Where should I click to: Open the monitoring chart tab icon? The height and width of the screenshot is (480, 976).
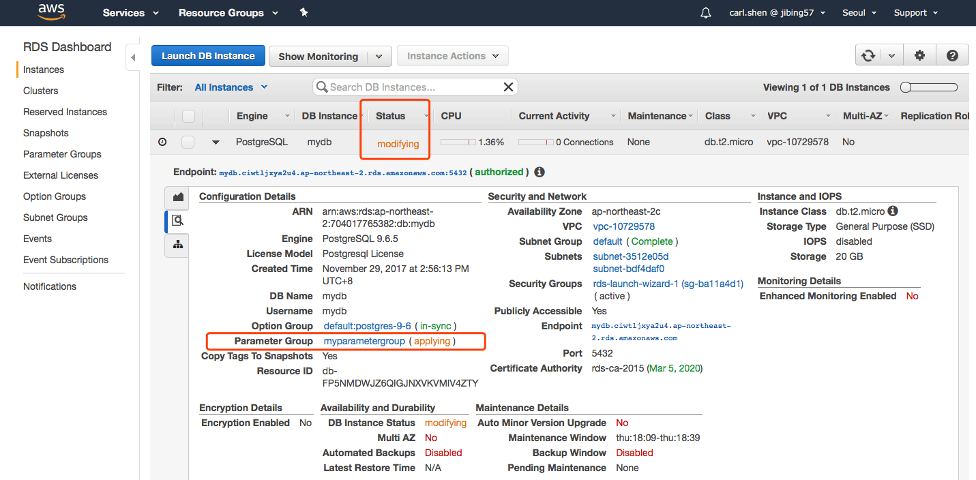tap(178, 197)
